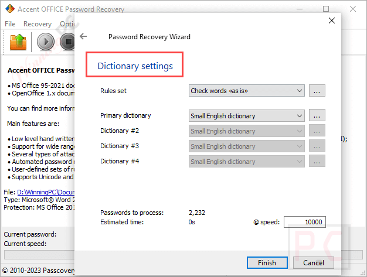This screenshot has width=367, height=277.
Task: Open the Dictionary #2 dropdown
Action: pyautogui.click(x=247, y=131)
